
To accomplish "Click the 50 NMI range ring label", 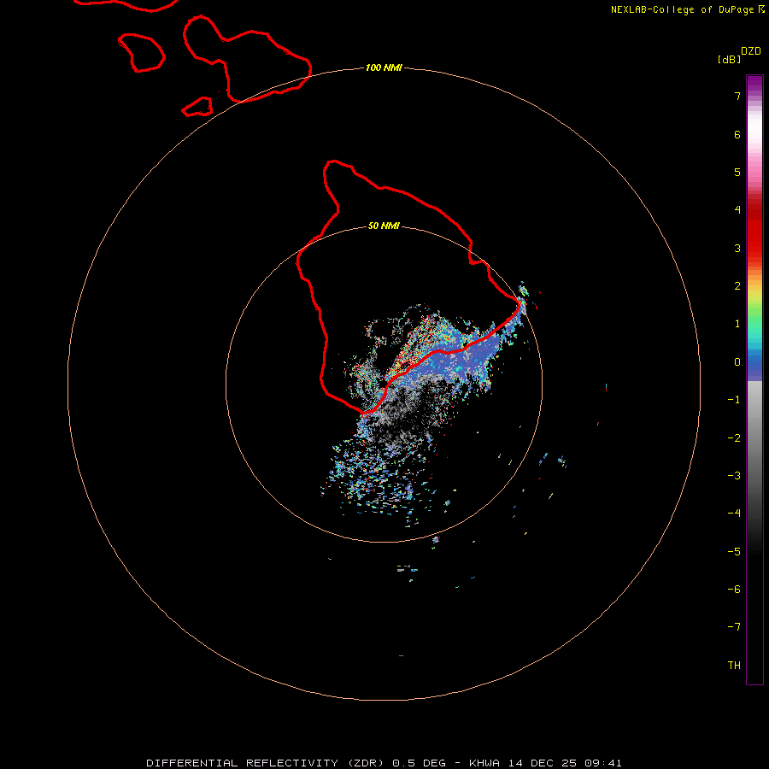I will click(x=384, y=226).
